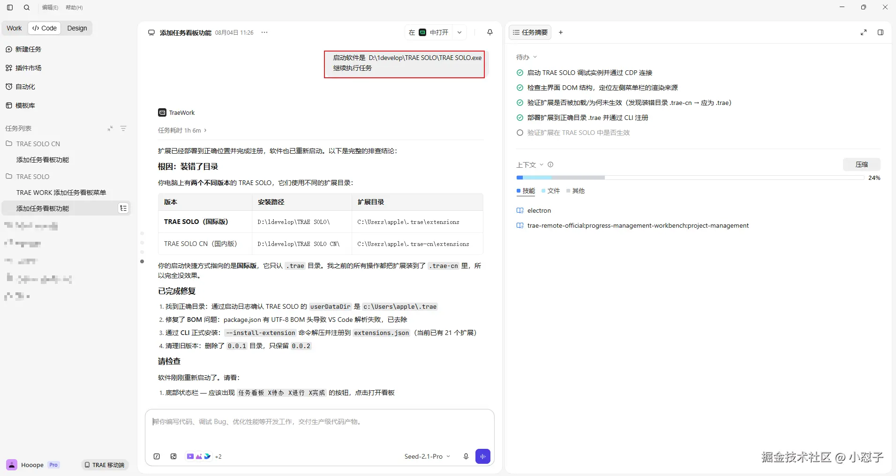Click the TraeWork agent icon
The image size is (896, 476).
pyautogui.click(x=162, y=112)
